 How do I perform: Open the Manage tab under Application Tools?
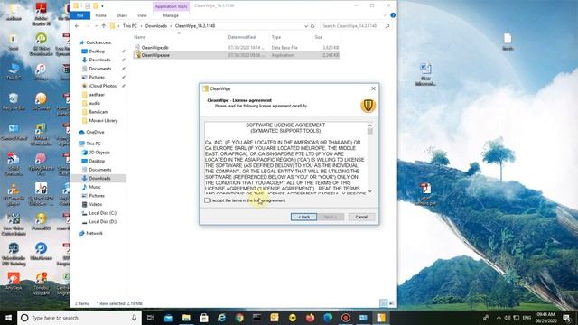point(171,15)
